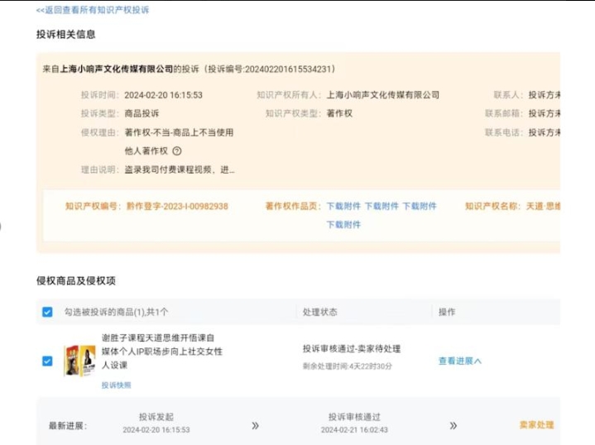This screenshot has width=595, height=445.
Task: Click the double-arrow before 卖家处理
Action: [x=453, y=425]
